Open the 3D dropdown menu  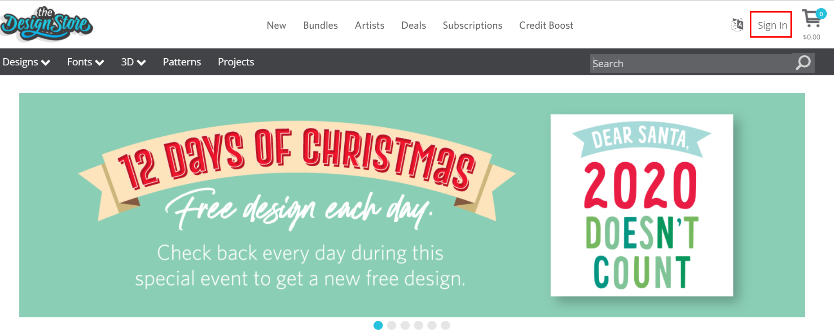click(x=133, y=62)
